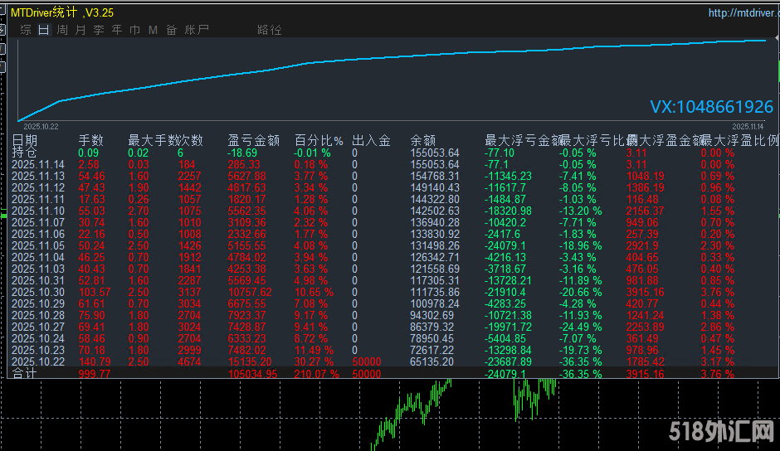Select the 日 daily statistics tab

click(44, 30)
